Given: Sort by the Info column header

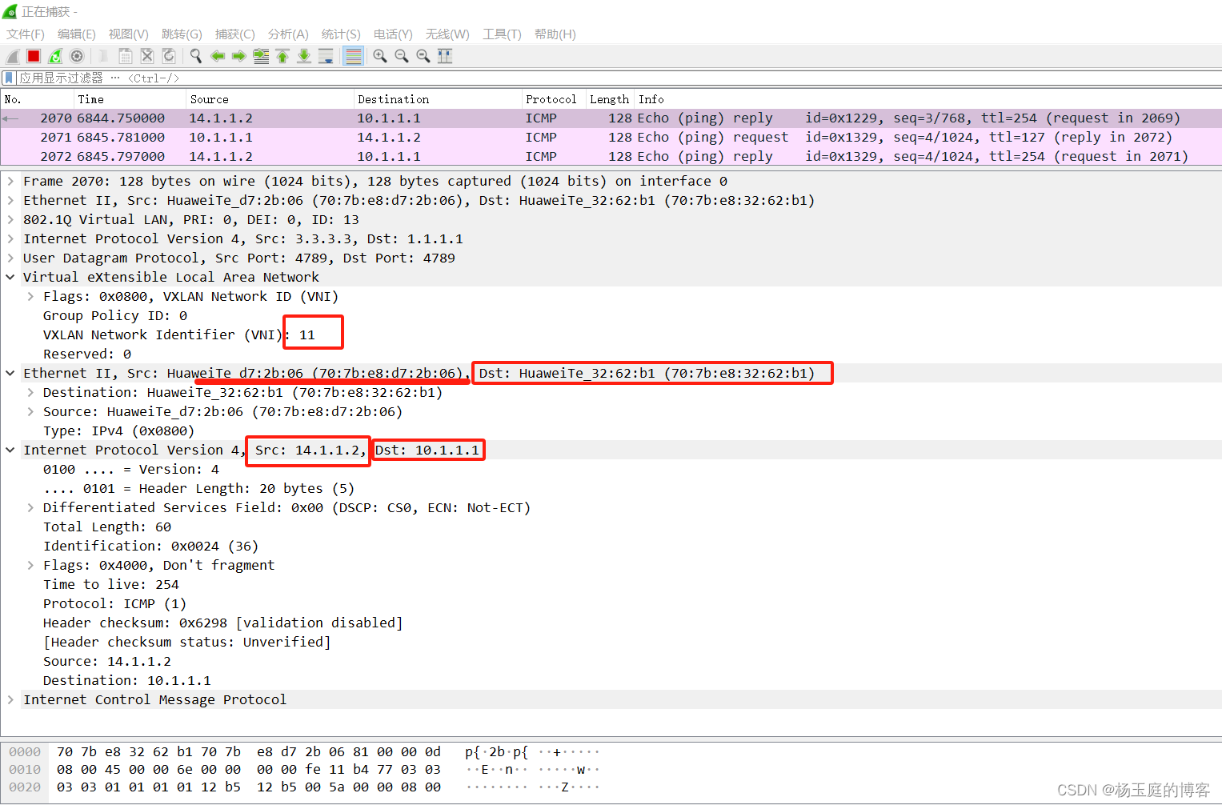Looking at the screenshot, I should pos(928,99).
